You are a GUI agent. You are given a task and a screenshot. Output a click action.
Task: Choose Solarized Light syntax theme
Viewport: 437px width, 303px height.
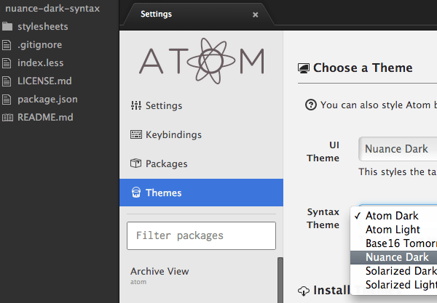(393, 285)
